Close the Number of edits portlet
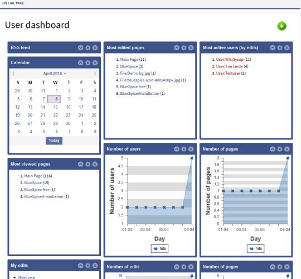Screen dimensions: 301x279 pos(191,267)
